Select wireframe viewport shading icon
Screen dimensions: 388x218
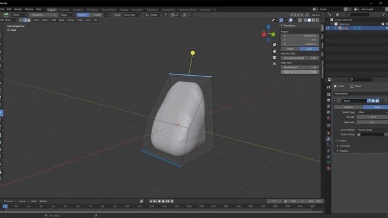click(305, 20)
